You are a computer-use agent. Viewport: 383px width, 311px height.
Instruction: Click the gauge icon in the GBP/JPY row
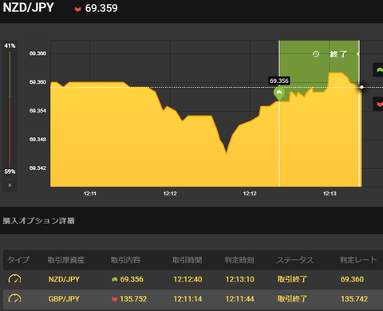[14, 299]
